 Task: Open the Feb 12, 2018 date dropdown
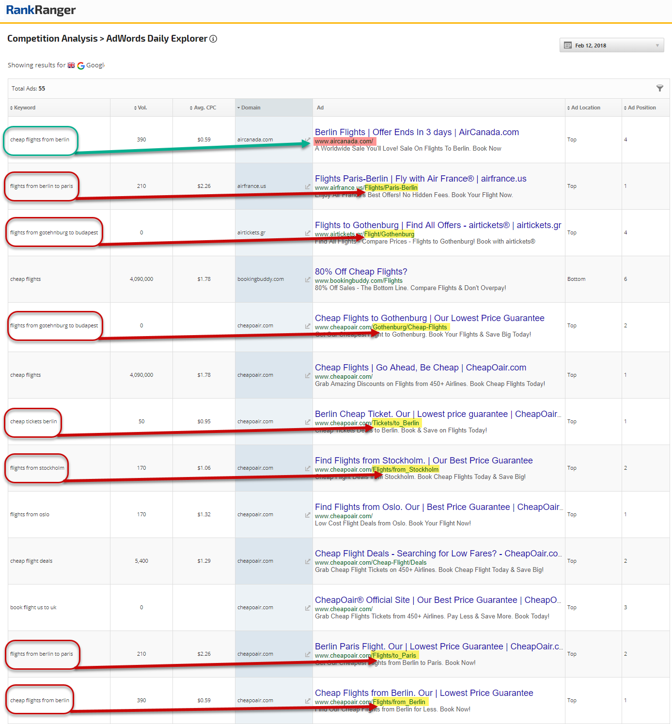coord(611,46)
